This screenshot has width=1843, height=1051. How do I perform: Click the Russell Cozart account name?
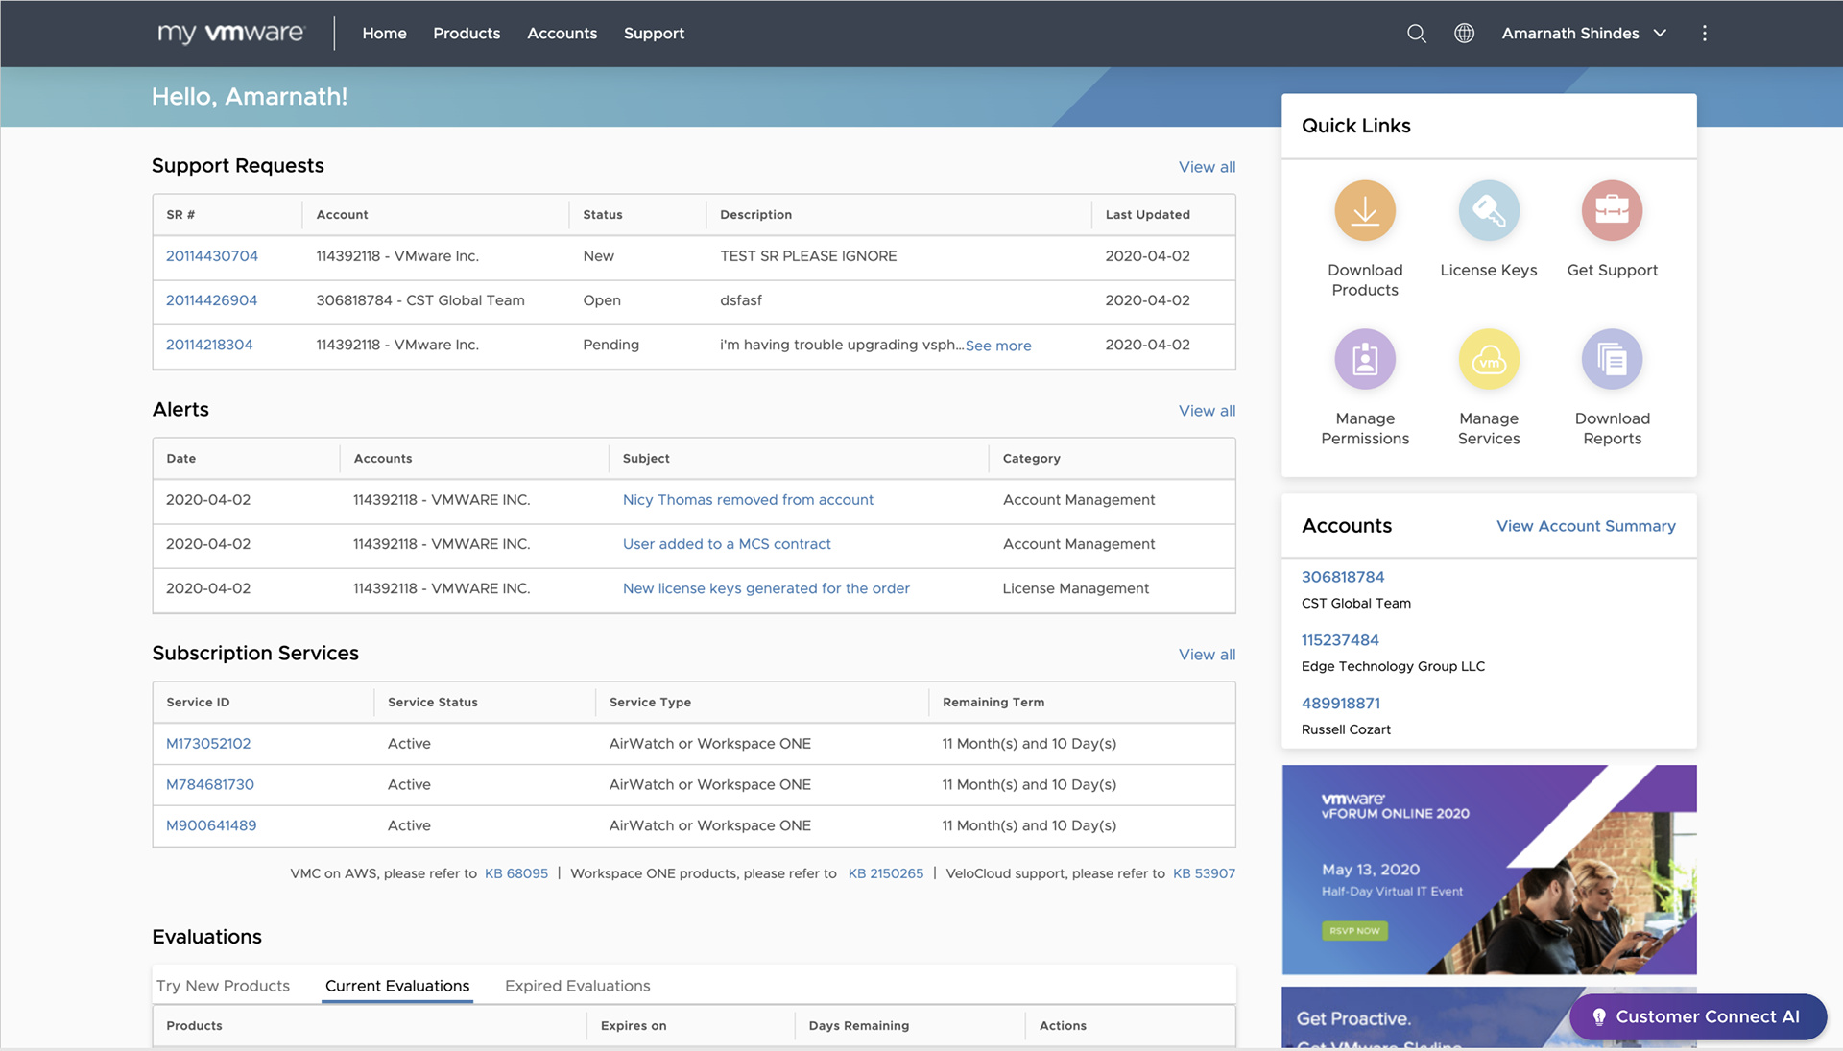(x=1346, y=730)
